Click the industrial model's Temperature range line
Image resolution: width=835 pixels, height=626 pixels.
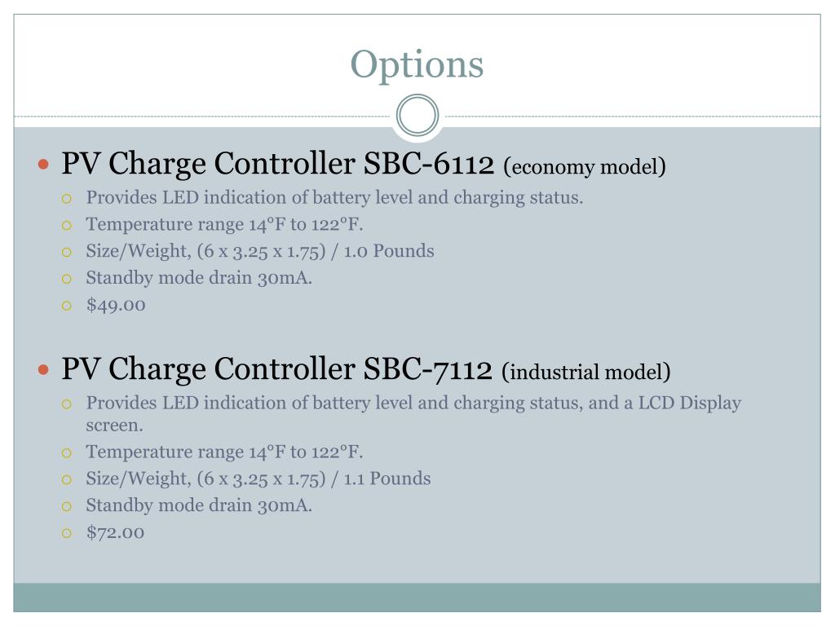coord(224,452)
